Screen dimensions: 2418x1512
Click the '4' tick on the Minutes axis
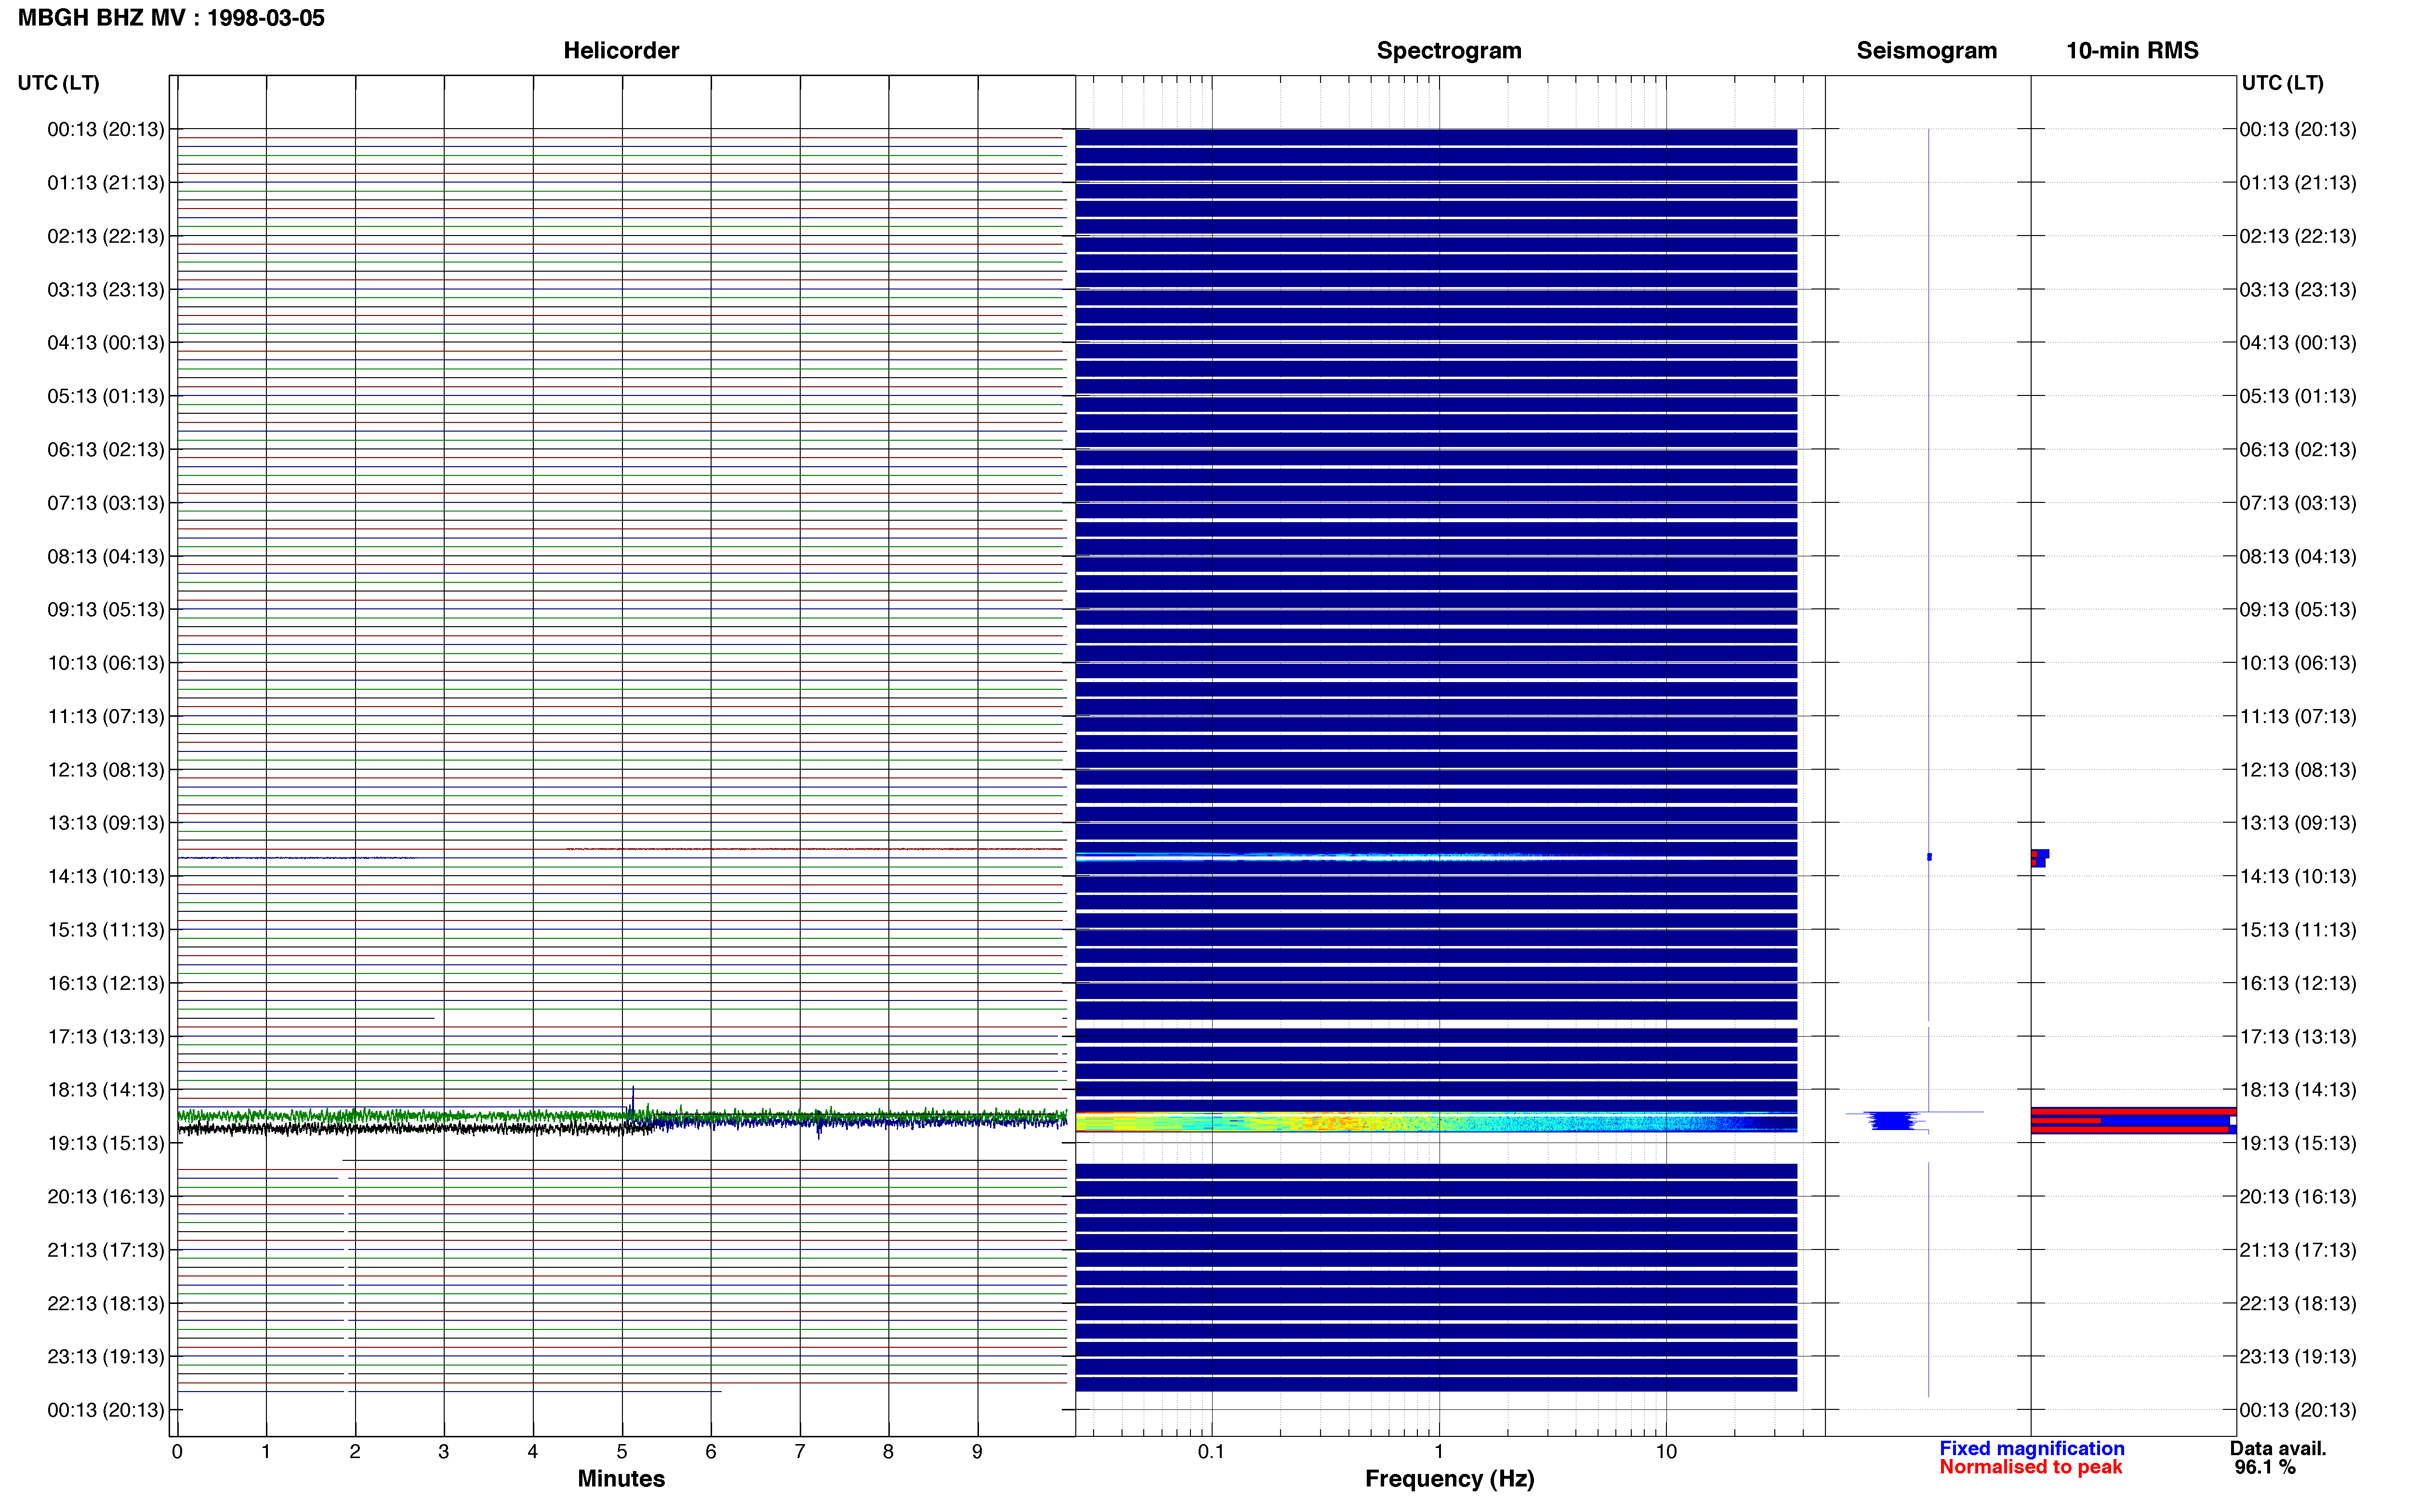[533, 1452]
